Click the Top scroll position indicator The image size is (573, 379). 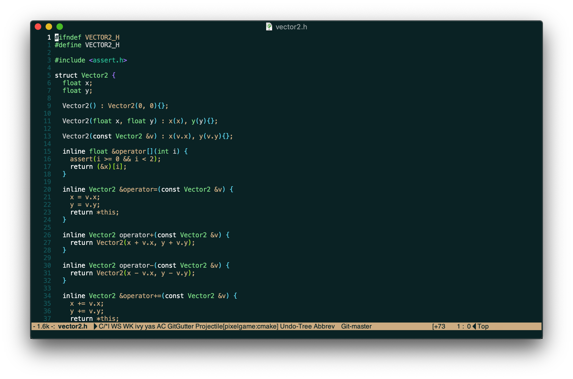(x=483, y=326)
